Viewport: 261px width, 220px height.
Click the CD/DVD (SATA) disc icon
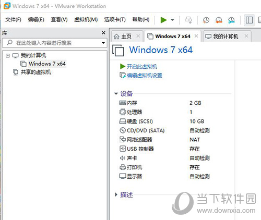pyautogui.click(x=123, y=130)
